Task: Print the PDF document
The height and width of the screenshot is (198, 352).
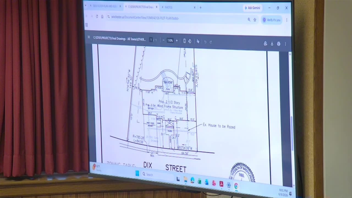Action: 279,44
